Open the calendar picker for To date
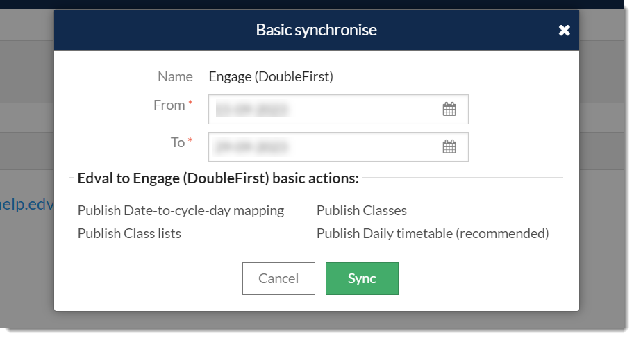The image size is (634, 338). 449,146
